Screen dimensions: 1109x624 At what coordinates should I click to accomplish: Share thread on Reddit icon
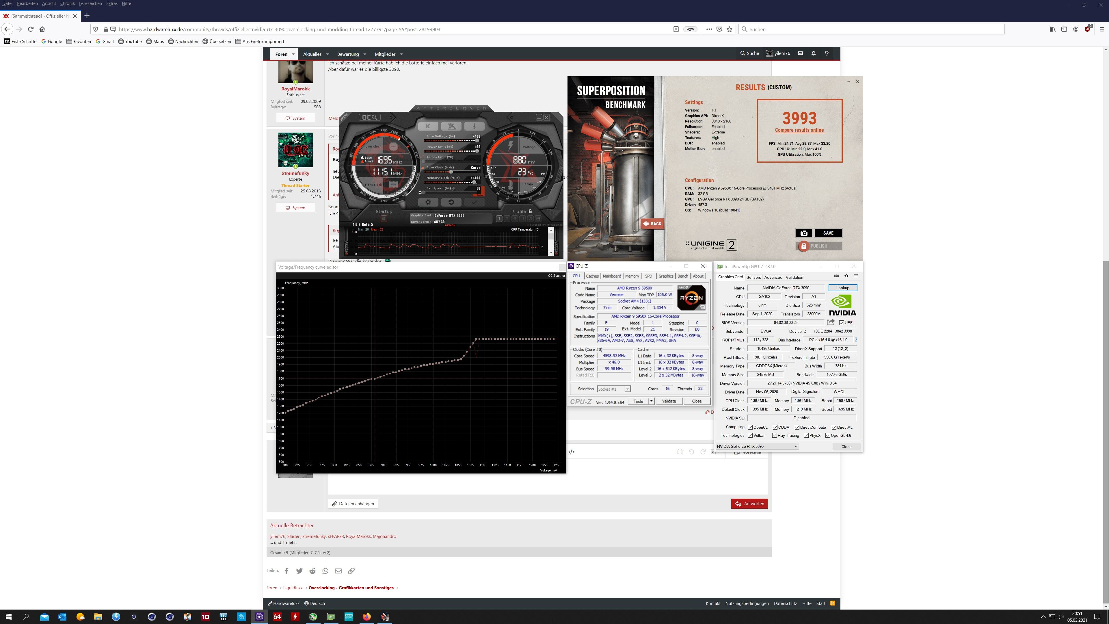point(312,571)
